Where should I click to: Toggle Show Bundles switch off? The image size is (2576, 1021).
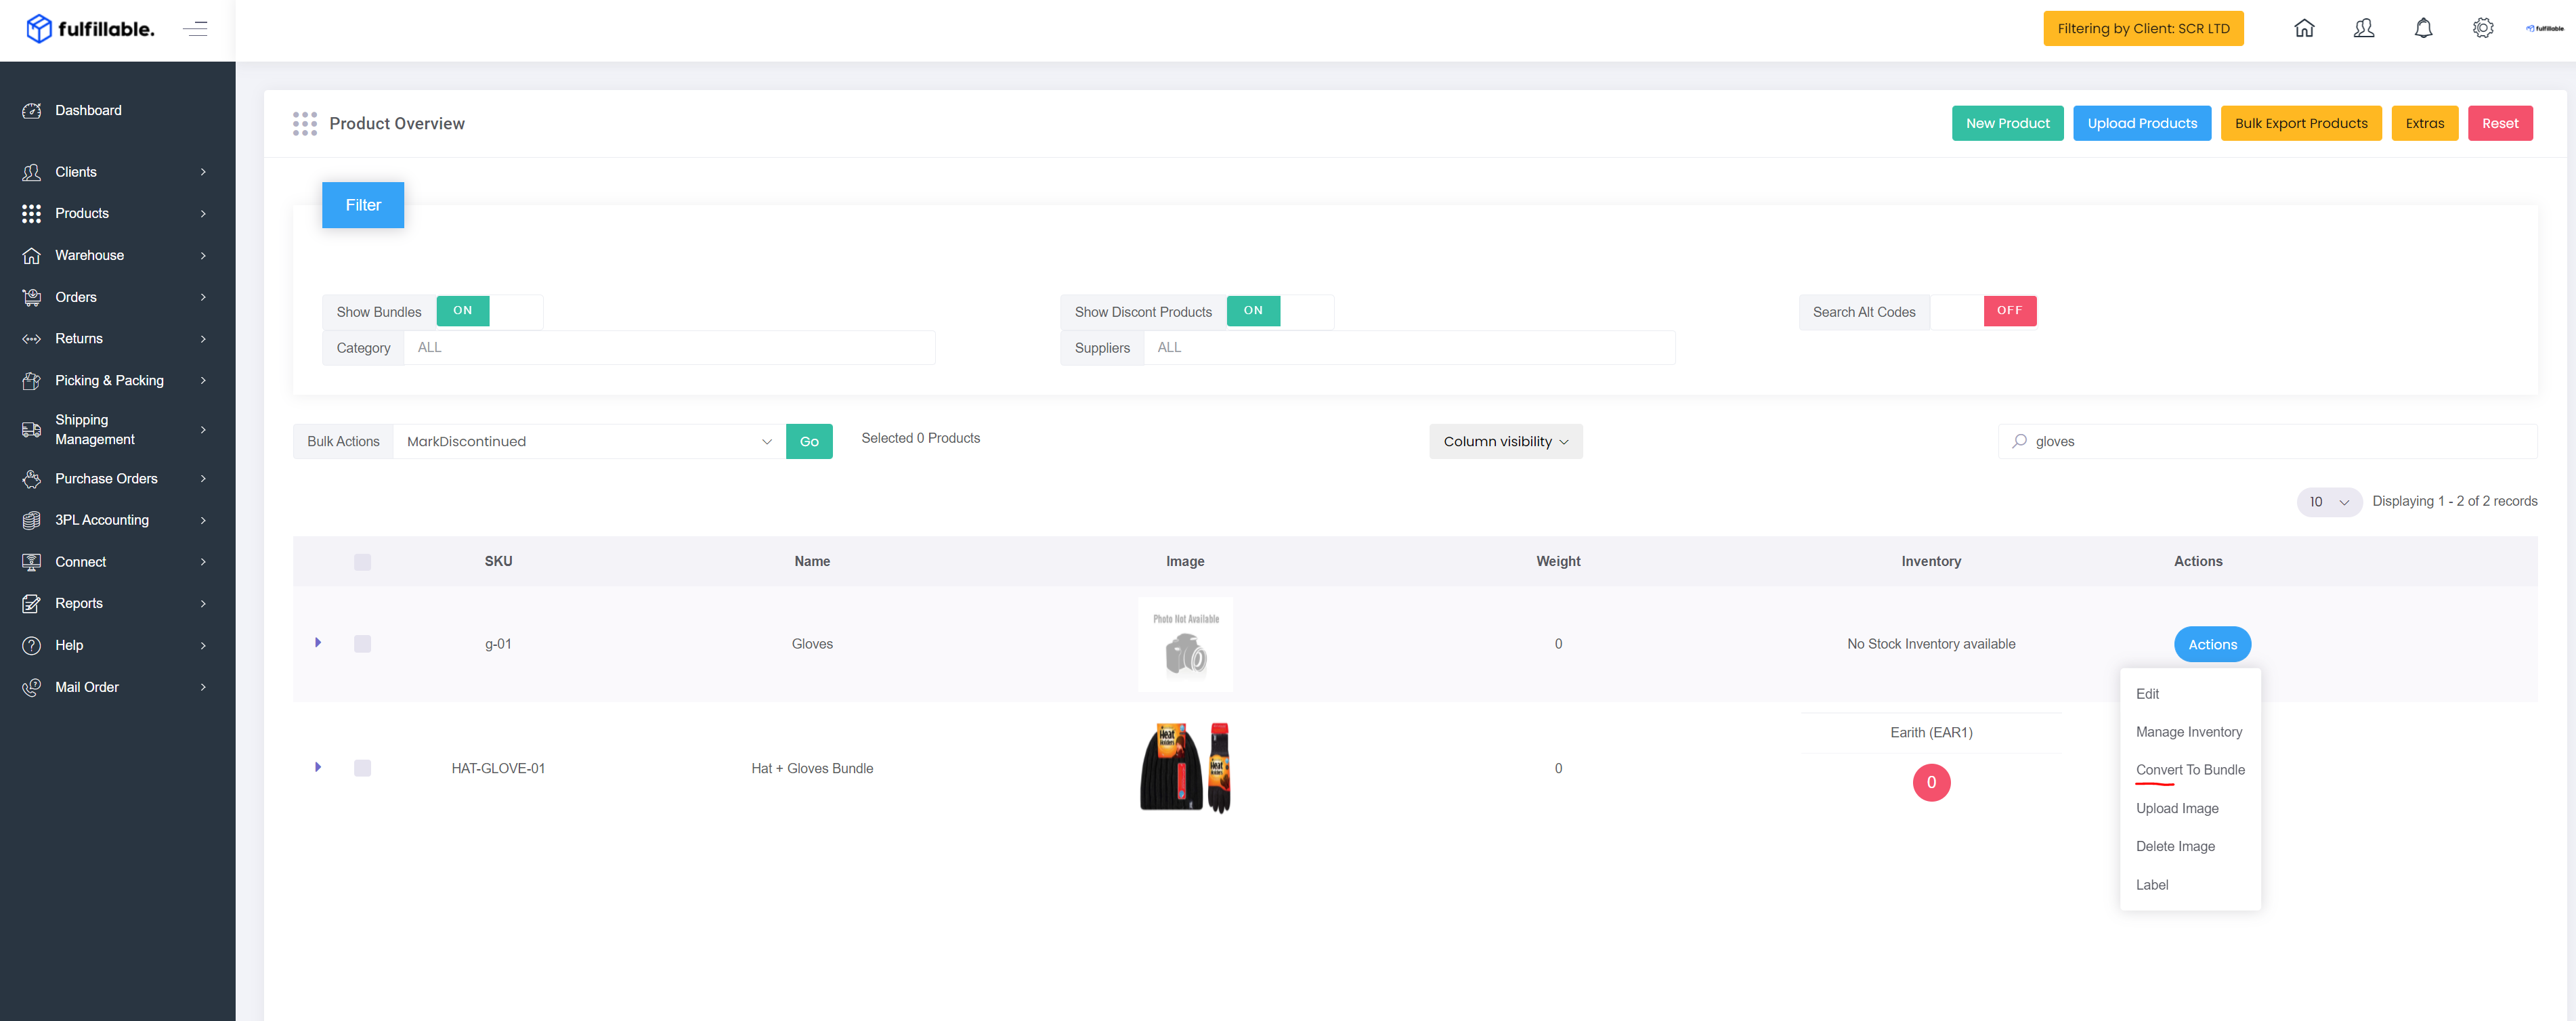[489, 311]
